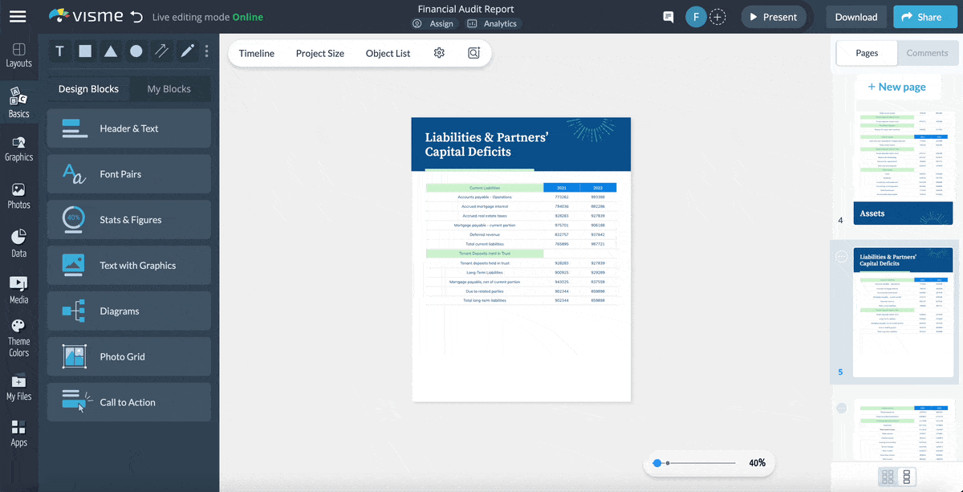963x492 pixels.
Task: Open the Theme Colors panel
Action: coord(18,334)
